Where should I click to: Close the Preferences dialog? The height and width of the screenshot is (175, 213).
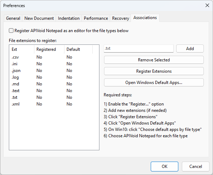pyautogui.click(x=207, y=5)
